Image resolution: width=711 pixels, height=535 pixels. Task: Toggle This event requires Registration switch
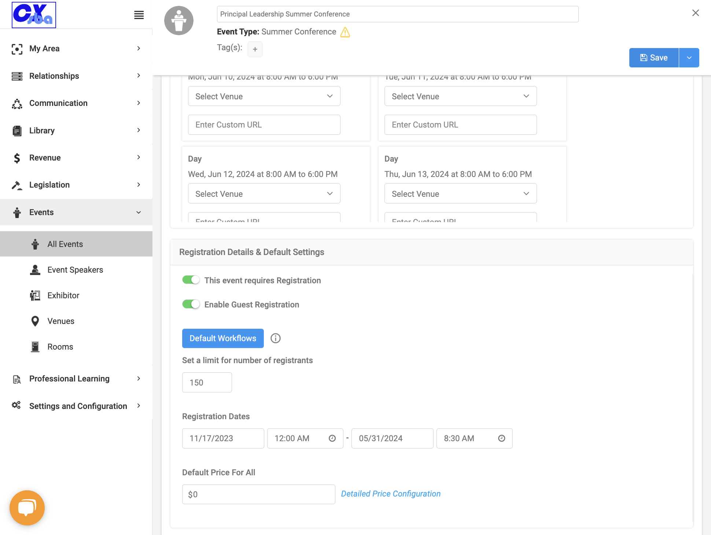191,280
